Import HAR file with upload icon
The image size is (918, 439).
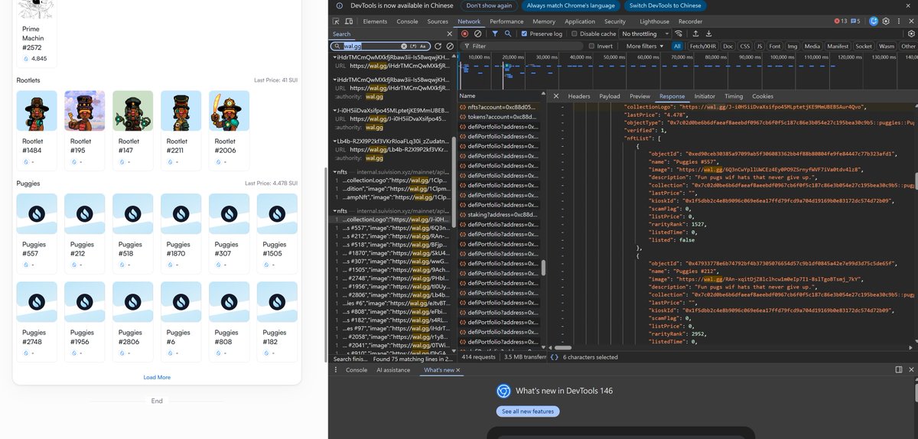(695, 34)
